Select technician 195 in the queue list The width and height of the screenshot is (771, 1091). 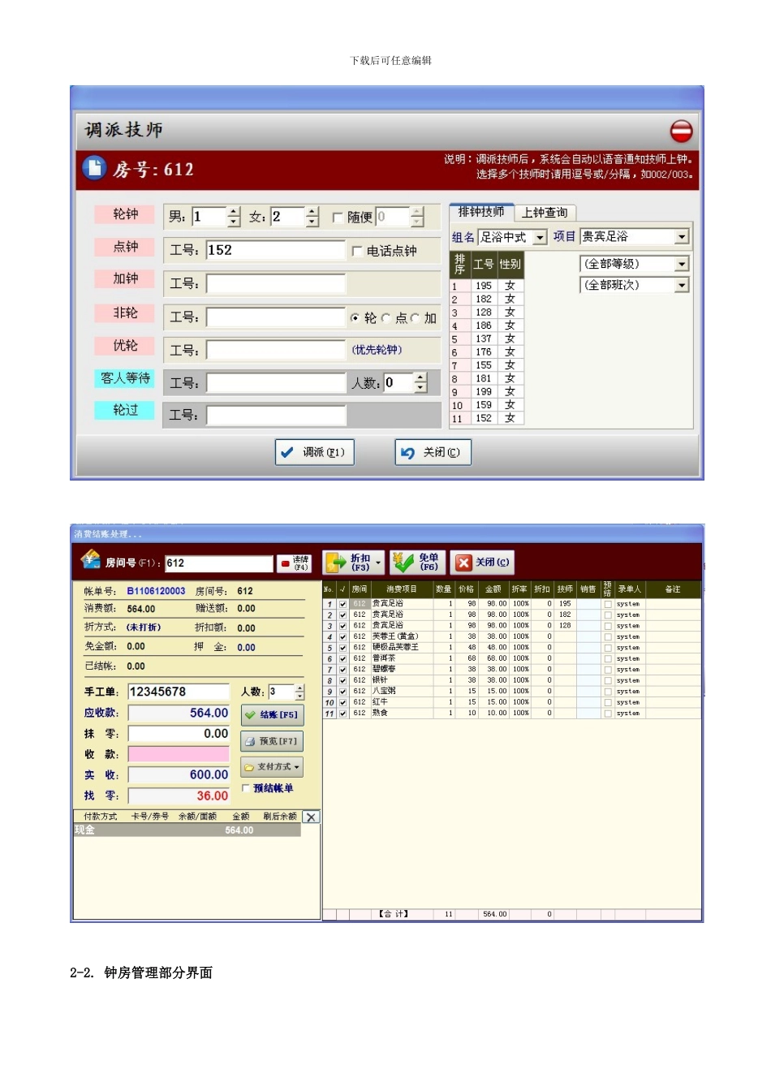click(487, 286)
